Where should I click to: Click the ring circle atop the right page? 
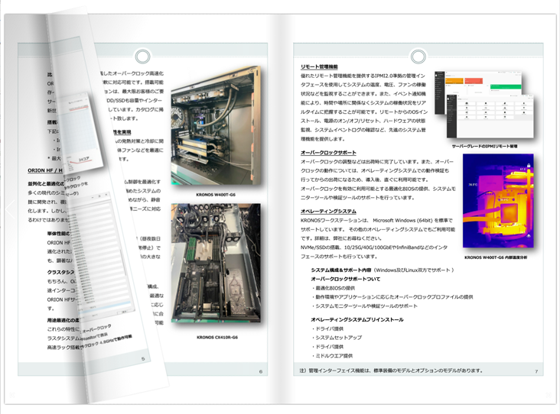tap(418, 57)
